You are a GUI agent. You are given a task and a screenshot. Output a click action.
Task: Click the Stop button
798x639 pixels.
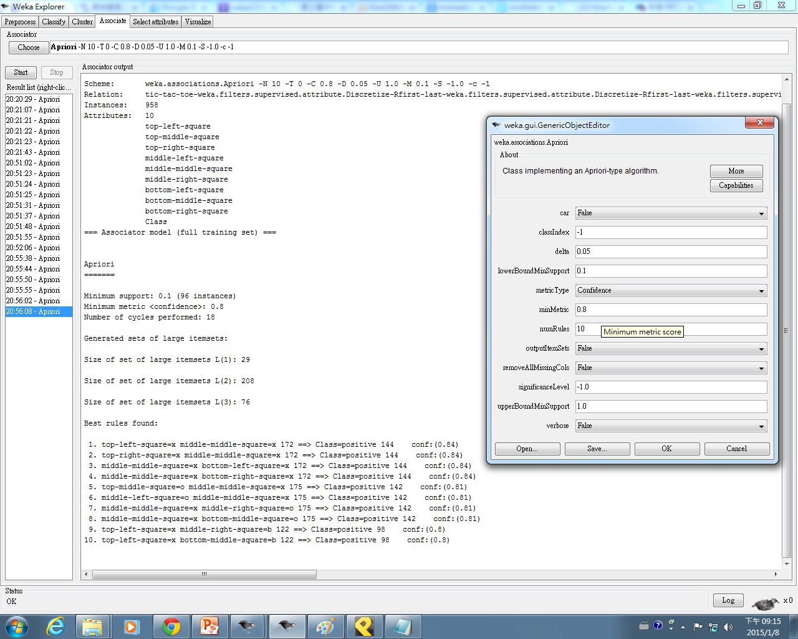[56, 72]
